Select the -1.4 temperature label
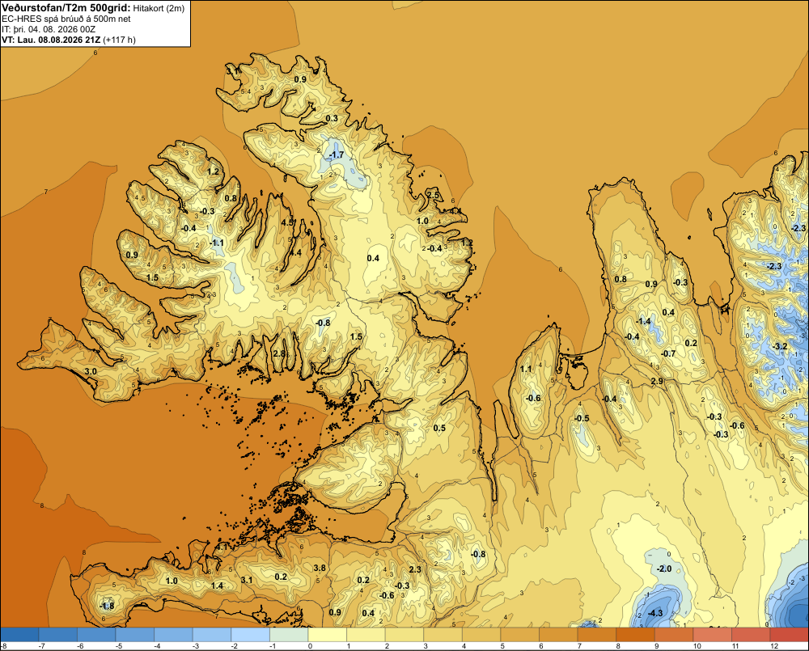The image size is (809, 651). tap(643, 321)
